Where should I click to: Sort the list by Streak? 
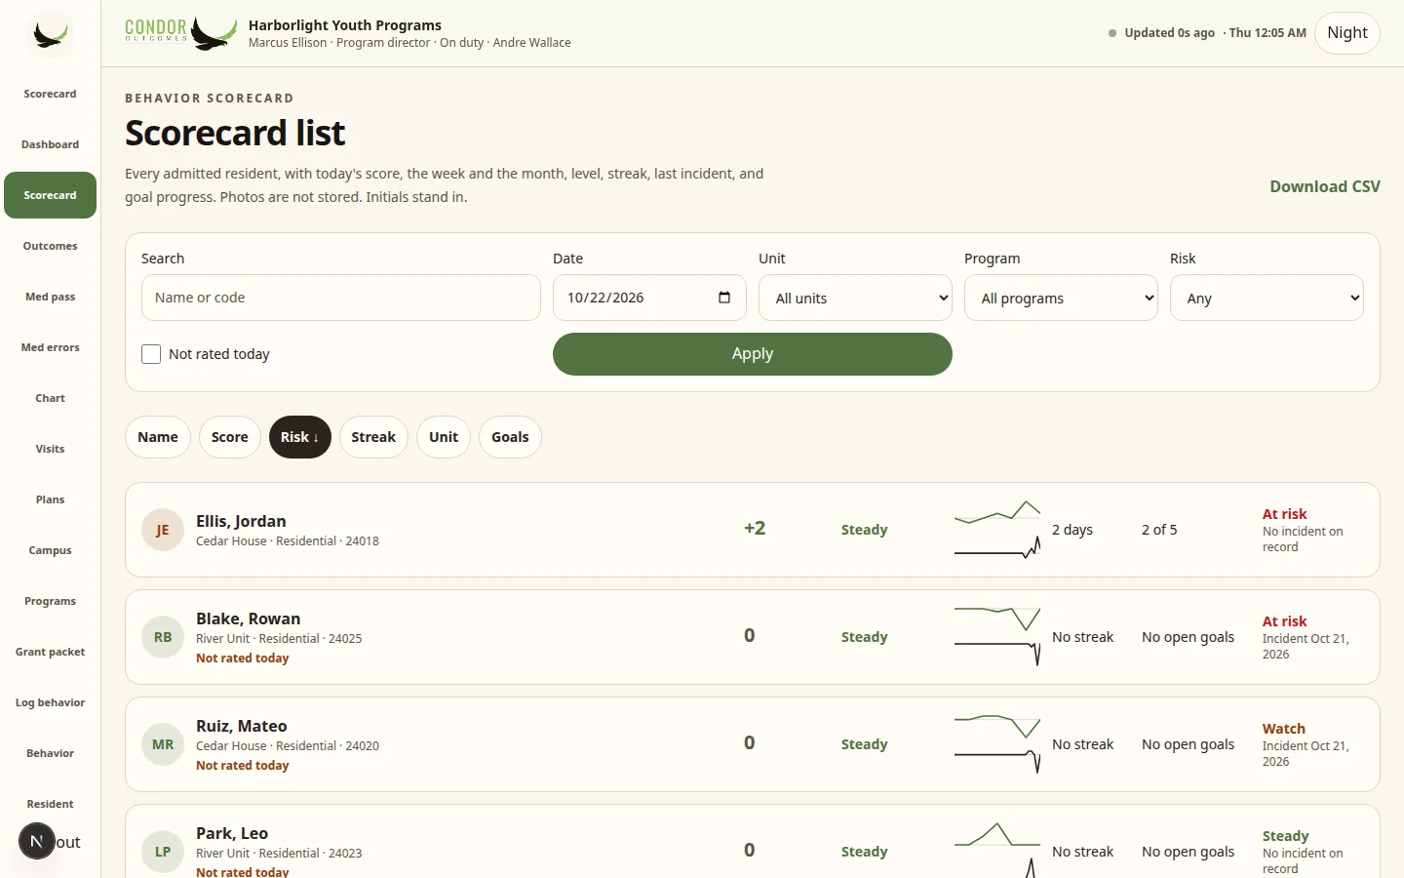[373, 437]
